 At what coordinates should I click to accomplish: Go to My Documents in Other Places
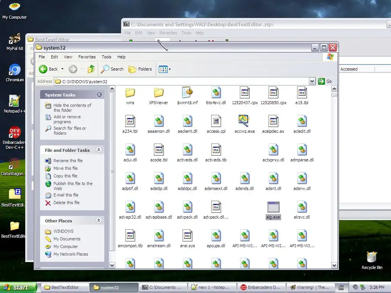pyautogui.click(x=67, y=239)
